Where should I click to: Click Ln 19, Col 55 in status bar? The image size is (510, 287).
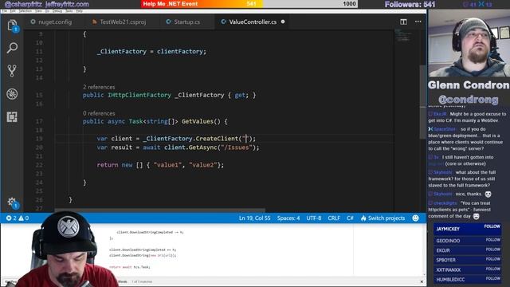255,218
